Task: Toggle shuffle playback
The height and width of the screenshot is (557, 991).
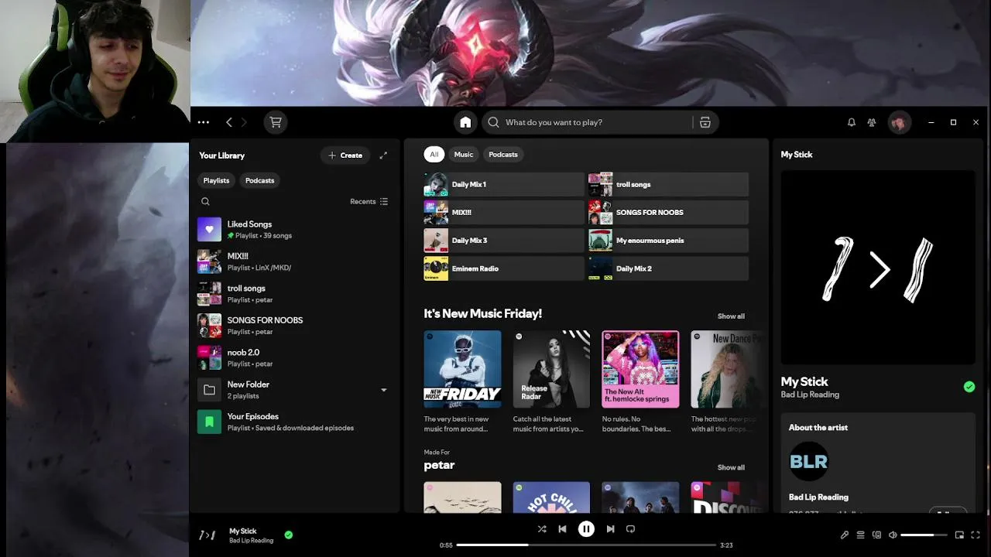Action: pyautogui.click(x=541, y=529)
